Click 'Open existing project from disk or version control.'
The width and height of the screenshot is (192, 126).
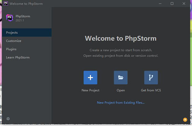click(x=121, y=56)
